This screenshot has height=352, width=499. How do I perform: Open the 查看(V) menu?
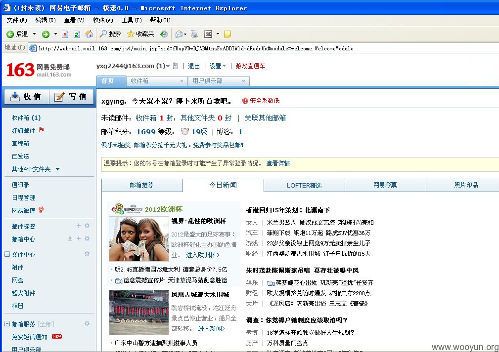74,20
